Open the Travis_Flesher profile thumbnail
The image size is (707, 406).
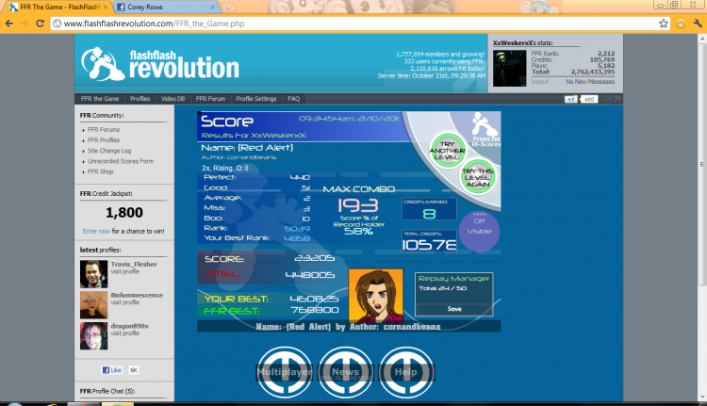[x=93, y=274]
